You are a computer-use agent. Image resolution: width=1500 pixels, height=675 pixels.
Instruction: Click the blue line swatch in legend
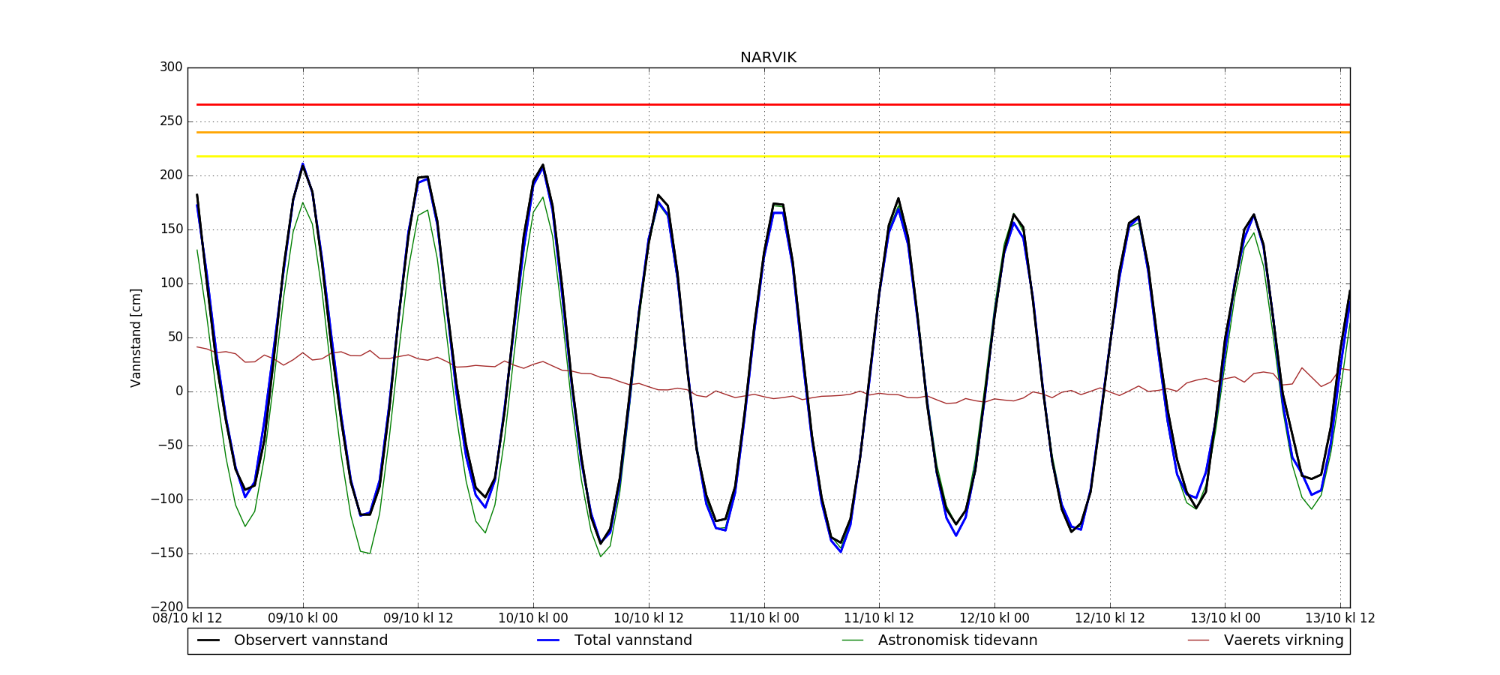coord(549,640)
